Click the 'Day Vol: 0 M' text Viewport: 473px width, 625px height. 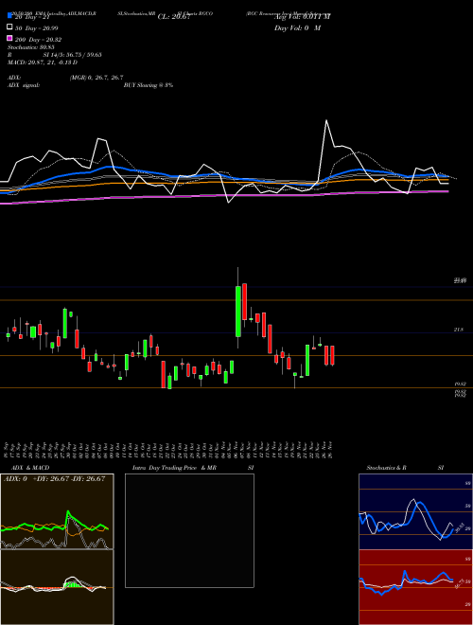(297, 27)
